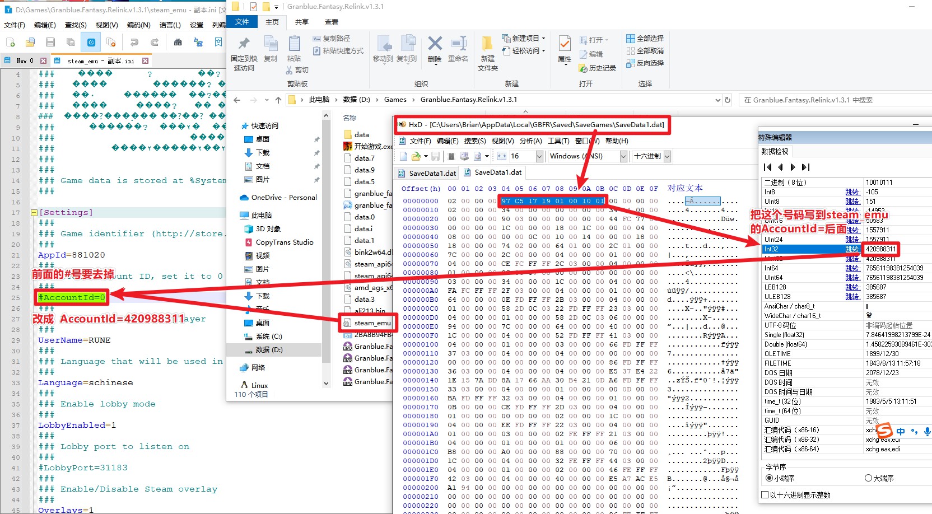This screenshot has width=932, height=514.
Task: Click New document icon in HxD toolbar
Action: coord(403,156)
